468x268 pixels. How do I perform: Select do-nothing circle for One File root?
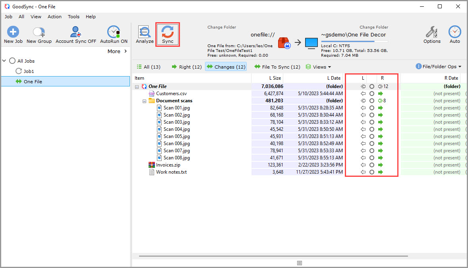371,86
